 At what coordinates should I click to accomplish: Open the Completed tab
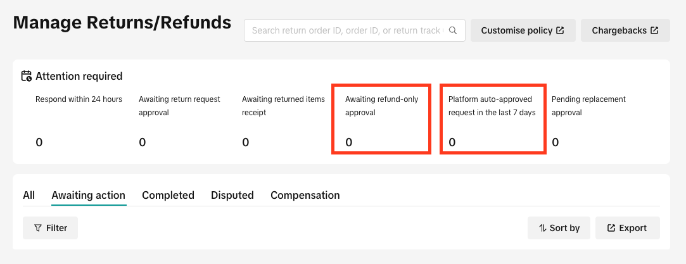(168, 195)
